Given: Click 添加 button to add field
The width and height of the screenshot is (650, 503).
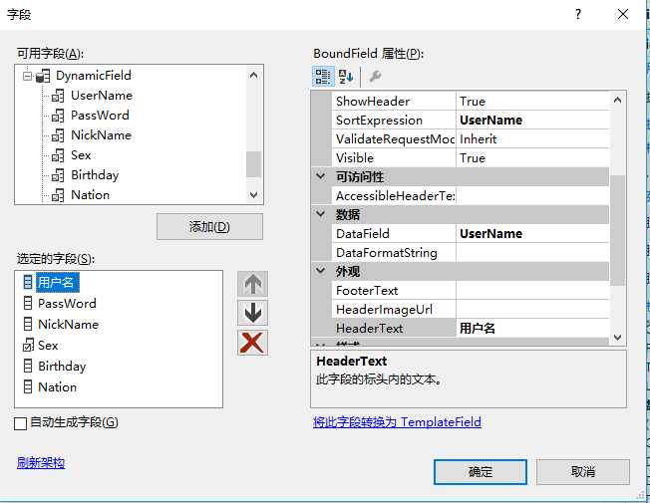Looking at the screenshot, I should point(209,227).
